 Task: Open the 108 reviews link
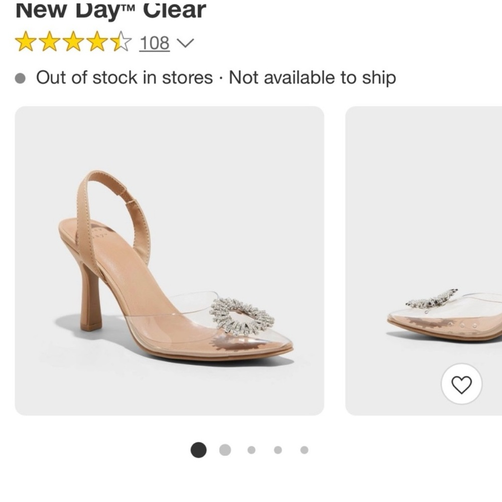click(154, 43)
